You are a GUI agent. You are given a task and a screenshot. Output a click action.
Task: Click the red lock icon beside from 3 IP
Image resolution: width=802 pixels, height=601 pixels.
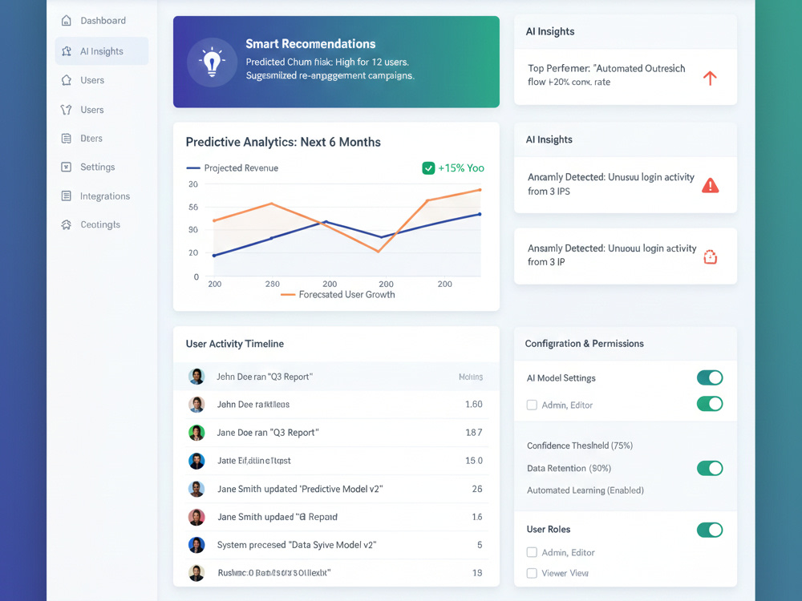point(710,256)
